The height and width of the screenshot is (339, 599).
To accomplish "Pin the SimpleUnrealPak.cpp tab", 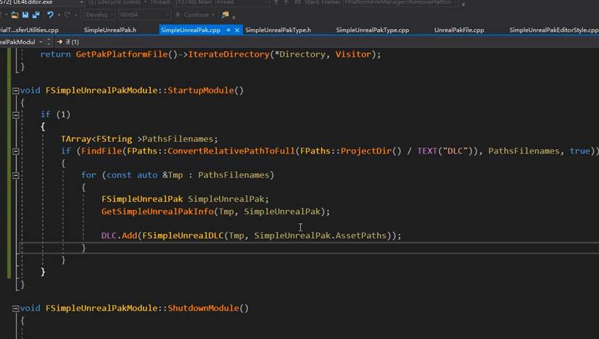I will (228, 30).
